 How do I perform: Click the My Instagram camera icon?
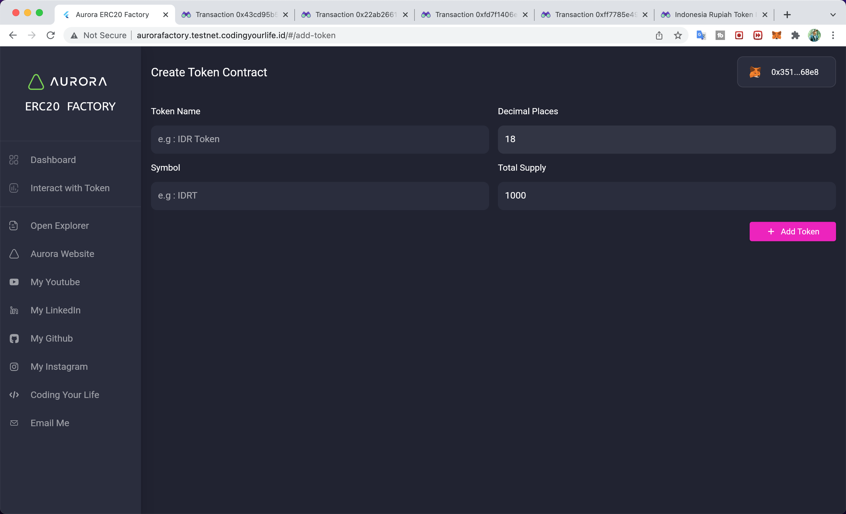coord(14,367)
